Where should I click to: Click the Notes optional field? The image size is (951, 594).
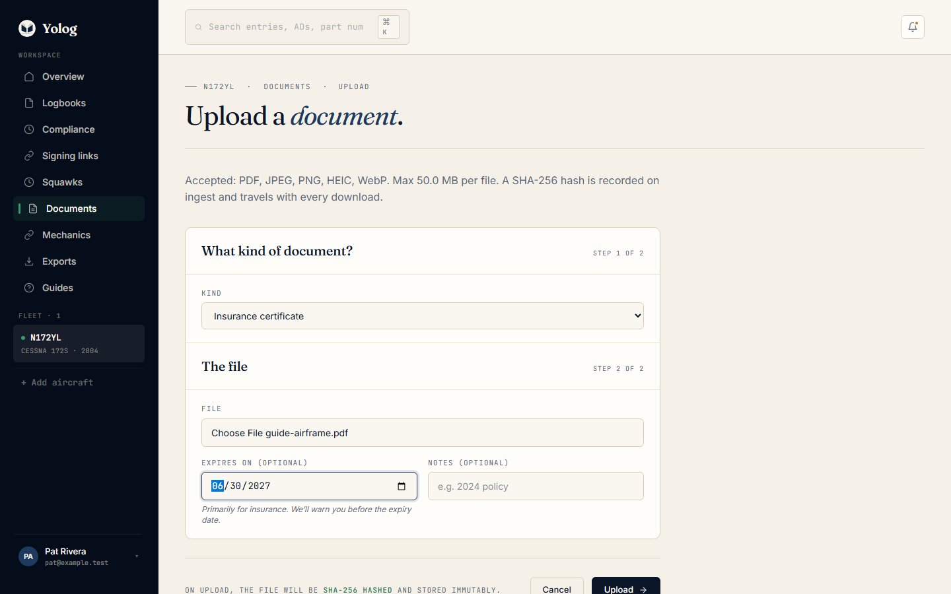coord(536,486)
